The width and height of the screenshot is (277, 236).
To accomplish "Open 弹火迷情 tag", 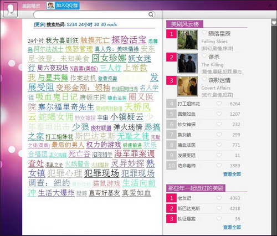I will 128,127.
